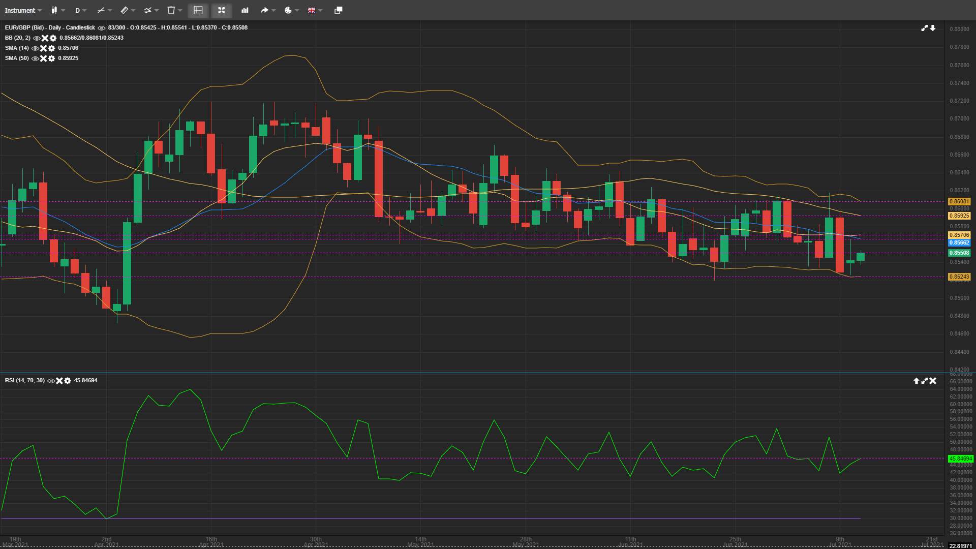This screenshot has height=549, width=976.
Task: Toggle the fit-to-screen autoscale button
Action: [222, 10]
